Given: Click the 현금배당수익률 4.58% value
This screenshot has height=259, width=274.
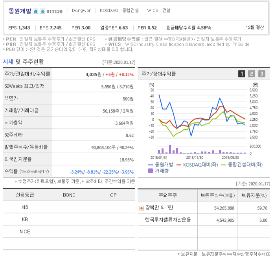Looking at the screenshot, I should [189, 28].
